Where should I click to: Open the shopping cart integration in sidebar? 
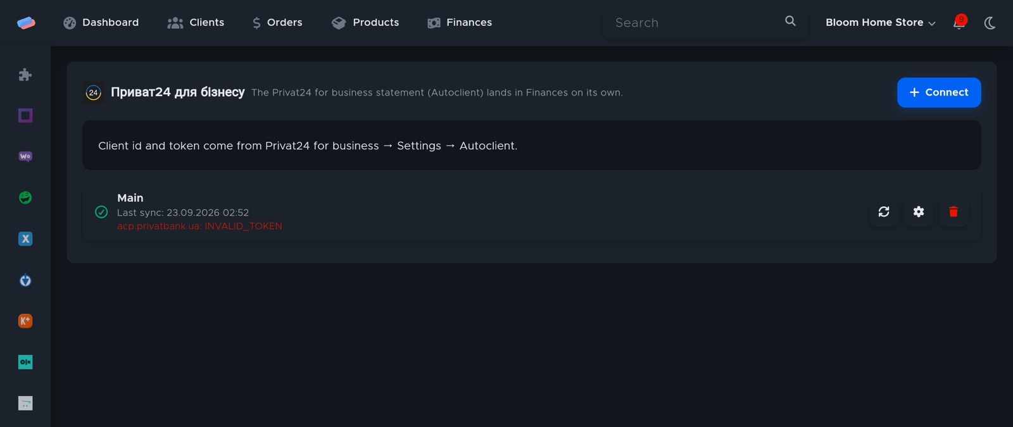tap(25, 403)
